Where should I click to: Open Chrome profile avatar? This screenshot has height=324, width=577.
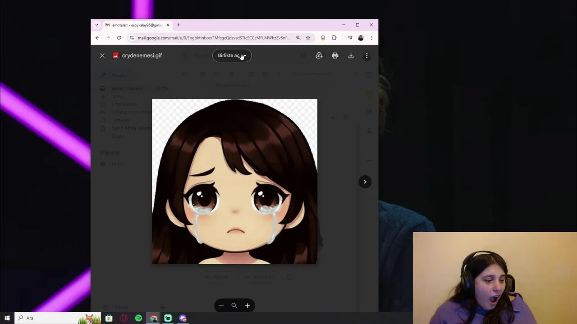[x=361, y=38]
